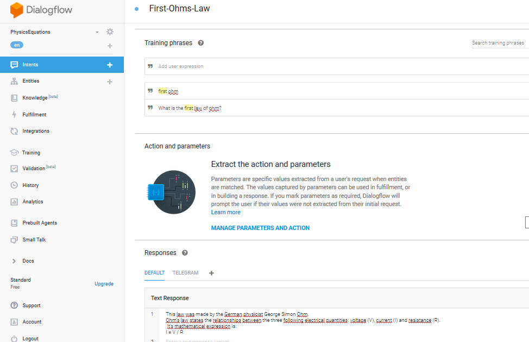
Task: Open the Entities section
Action: click(x=31, y=81)
